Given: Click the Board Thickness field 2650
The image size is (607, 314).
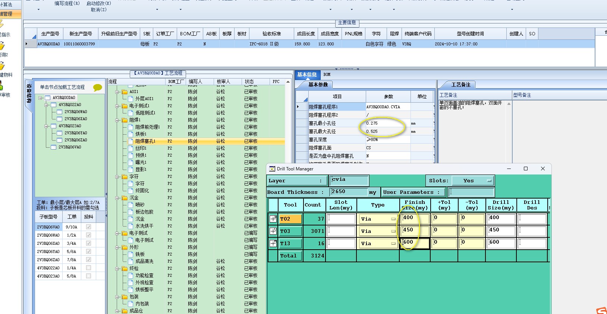Looking at the screenshot, I should click(x=349, y=192).
